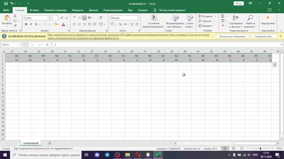Screen dimensions: 284x159
Task: Click the Name Box showing R1C1
Action: pyautogui.click(x=11, y=45)
